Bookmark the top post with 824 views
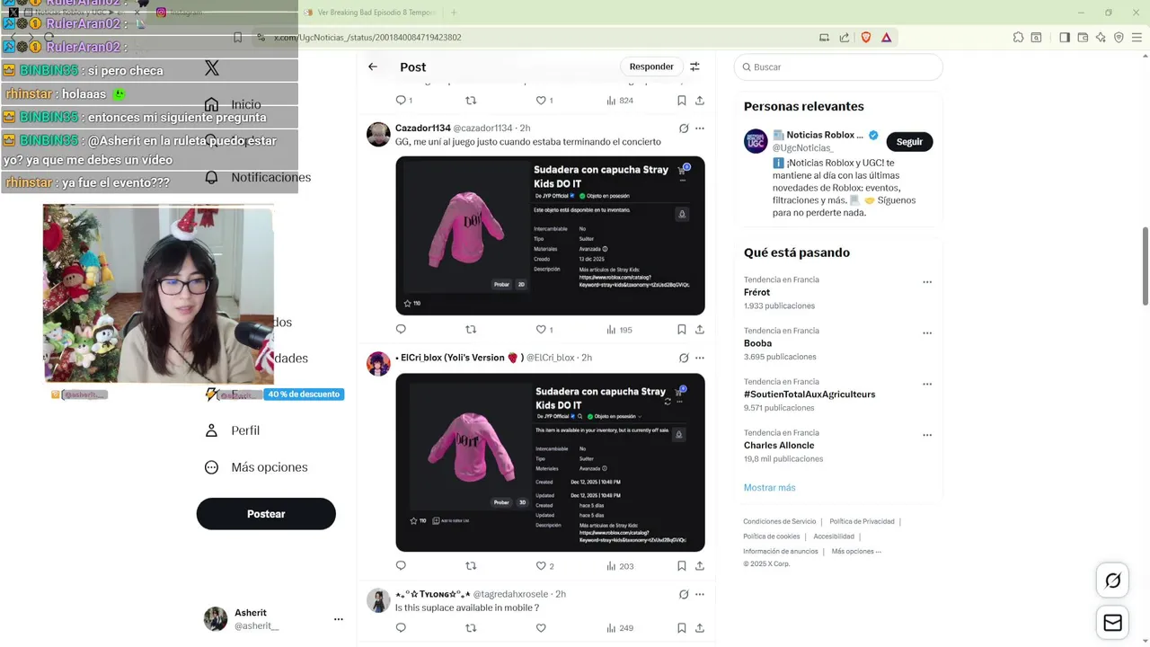The height and width of the screenshot is (647, 1150). click(682, 101)
